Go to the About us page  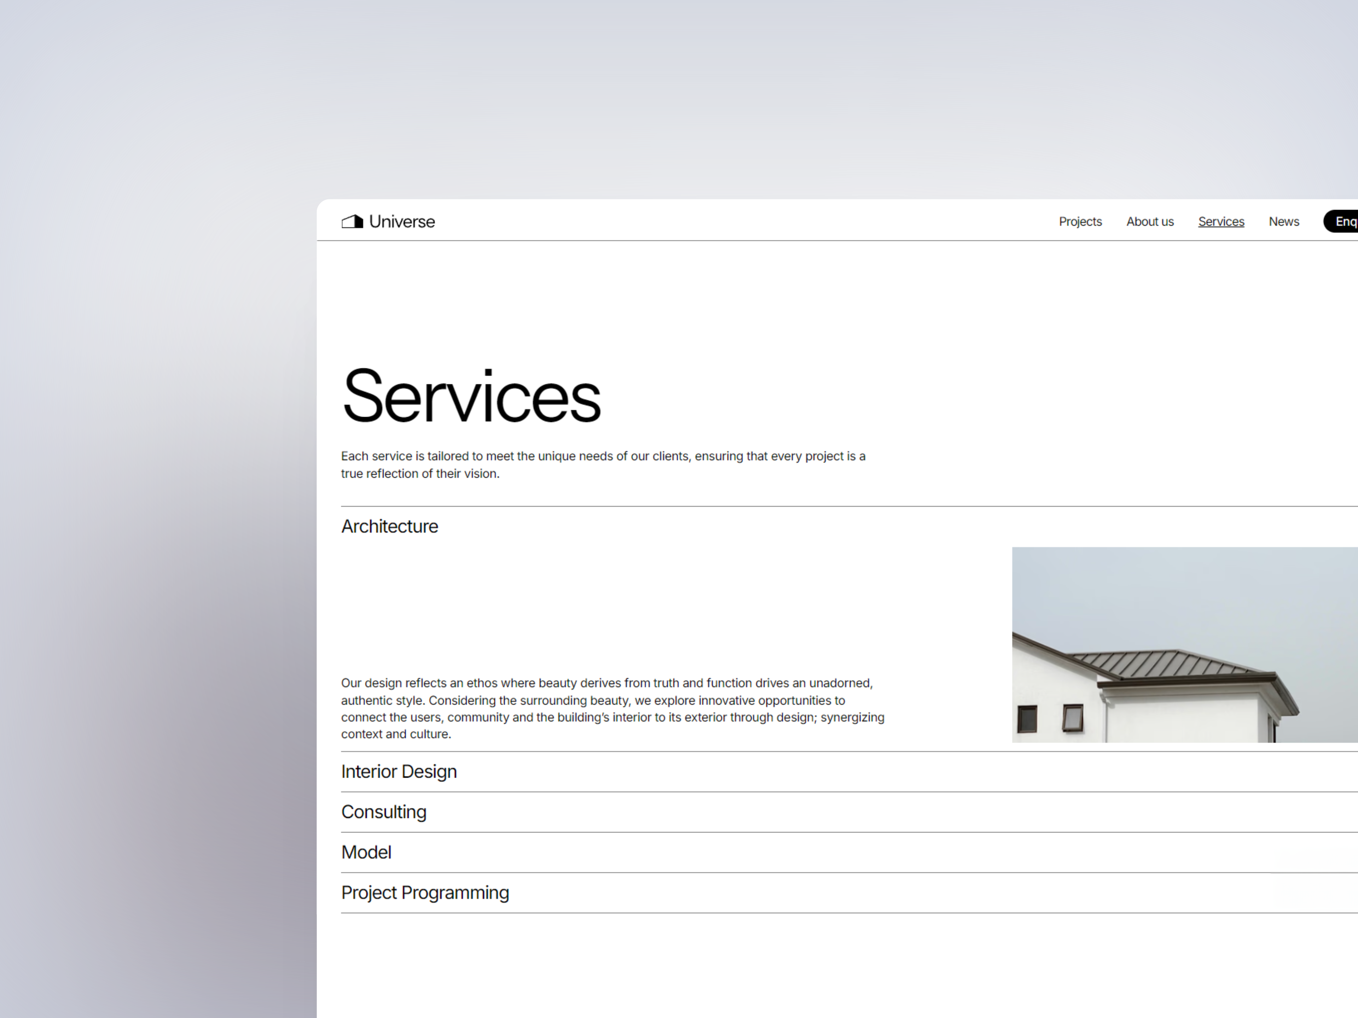(1150, 222)
